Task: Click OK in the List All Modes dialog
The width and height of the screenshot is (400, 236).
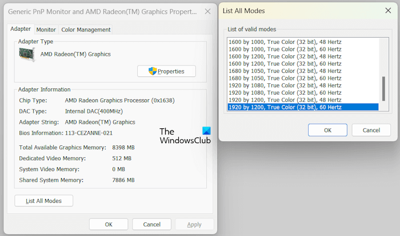Action: point(327,130)
